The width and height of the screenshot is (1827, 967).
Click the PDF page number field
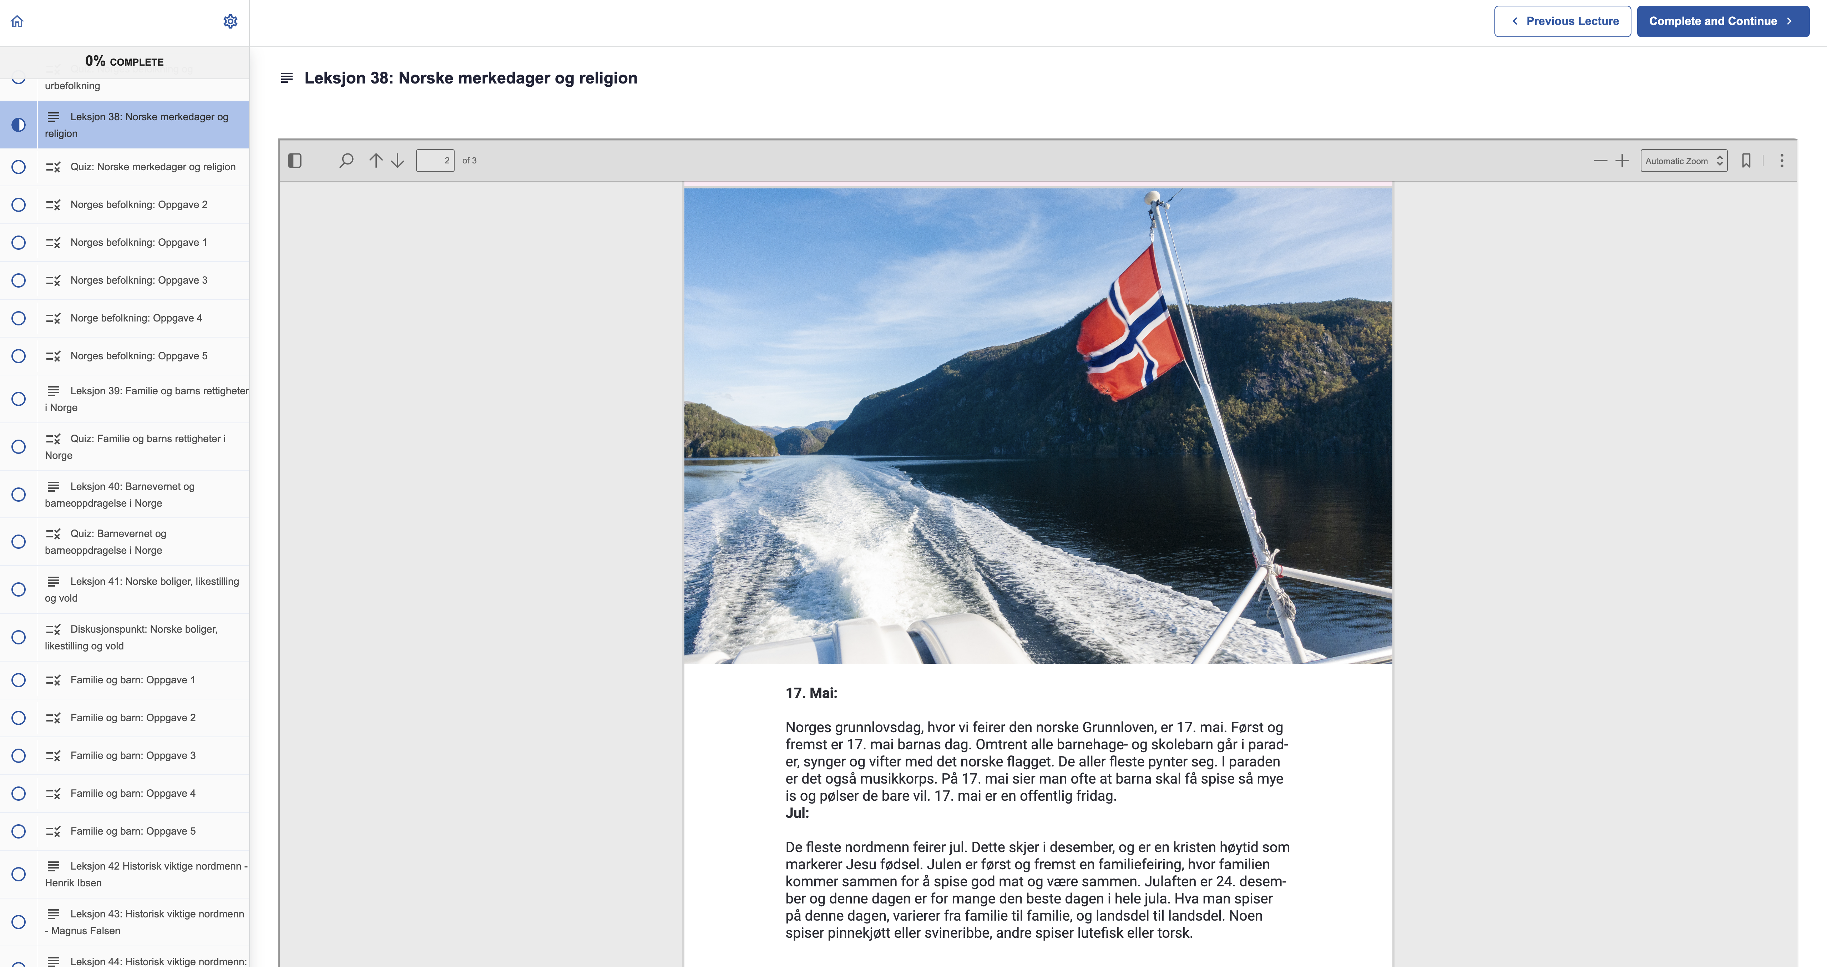coord(435,161)
